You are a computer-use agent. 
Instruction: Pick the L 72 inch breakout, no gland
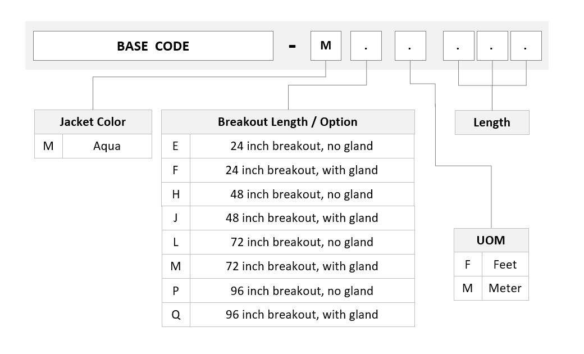288,242
